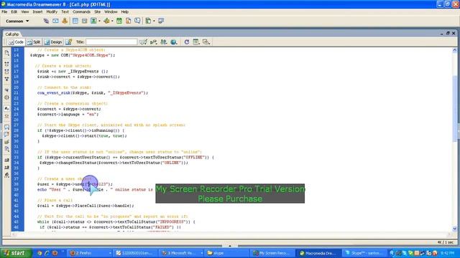
Task: Insert a Comment from the Insert bar
Action: pos(137,21)
